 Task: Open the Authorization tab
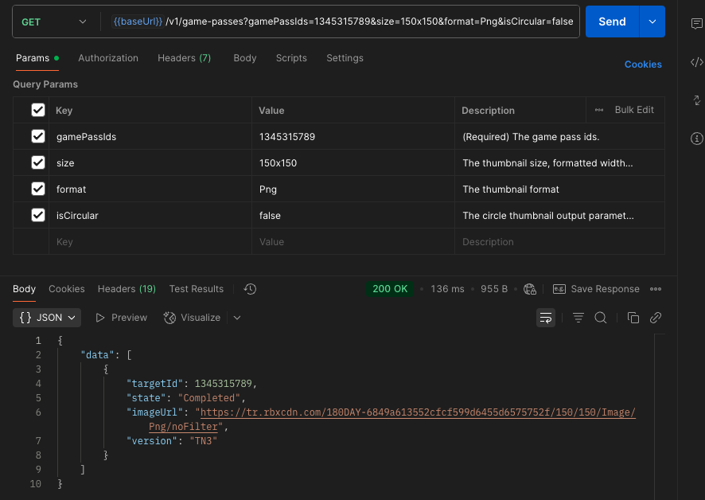click(x=108, y=57)
